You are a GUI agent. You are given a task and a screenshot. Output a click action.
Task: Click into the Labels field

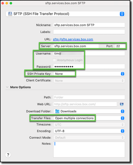pos(89,32)
